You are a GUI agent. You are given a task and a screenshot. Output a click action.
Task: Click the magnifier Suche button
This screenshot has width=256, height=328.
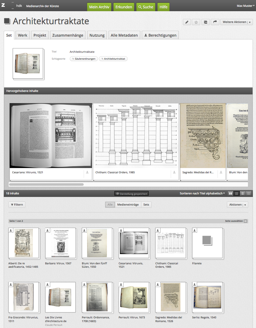(x=146, y=7)
